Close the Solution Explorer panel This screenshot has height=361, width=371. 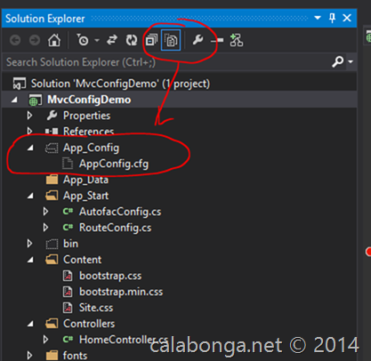[x=347, y=18]
